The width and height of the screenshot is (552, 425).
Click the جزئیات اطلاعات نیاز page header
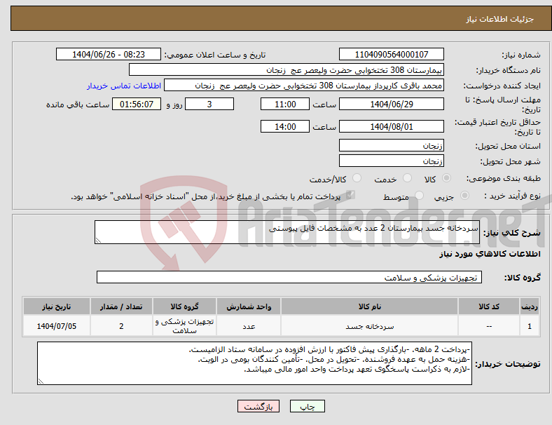click(499, 19)
